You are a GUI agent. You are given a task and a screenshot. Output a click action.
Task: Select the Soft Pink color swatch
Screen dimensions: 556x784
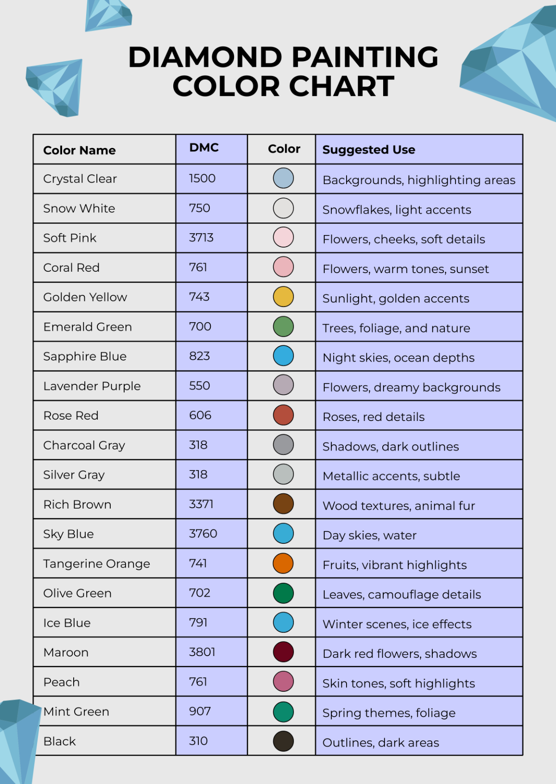[x=283, y=237]
